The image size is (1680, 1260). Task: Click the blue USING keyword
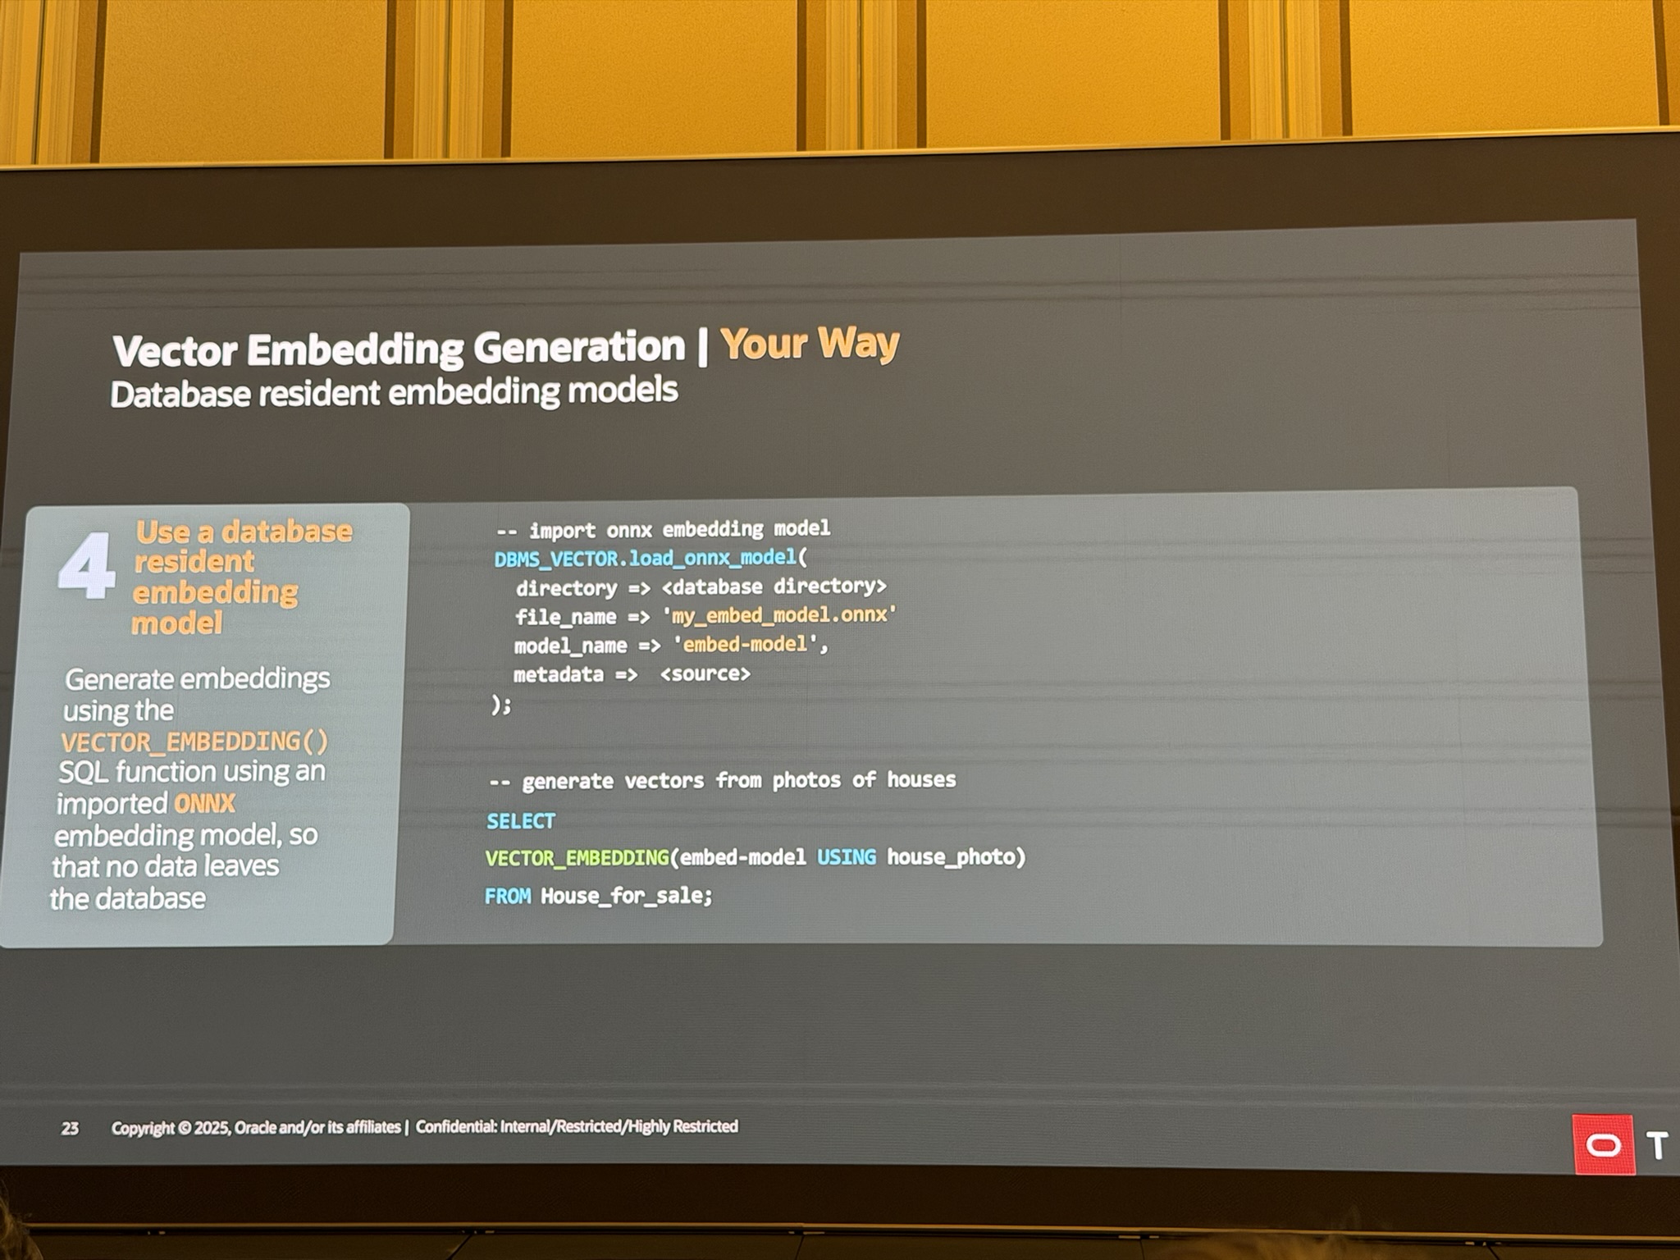[x=846, y=857]
